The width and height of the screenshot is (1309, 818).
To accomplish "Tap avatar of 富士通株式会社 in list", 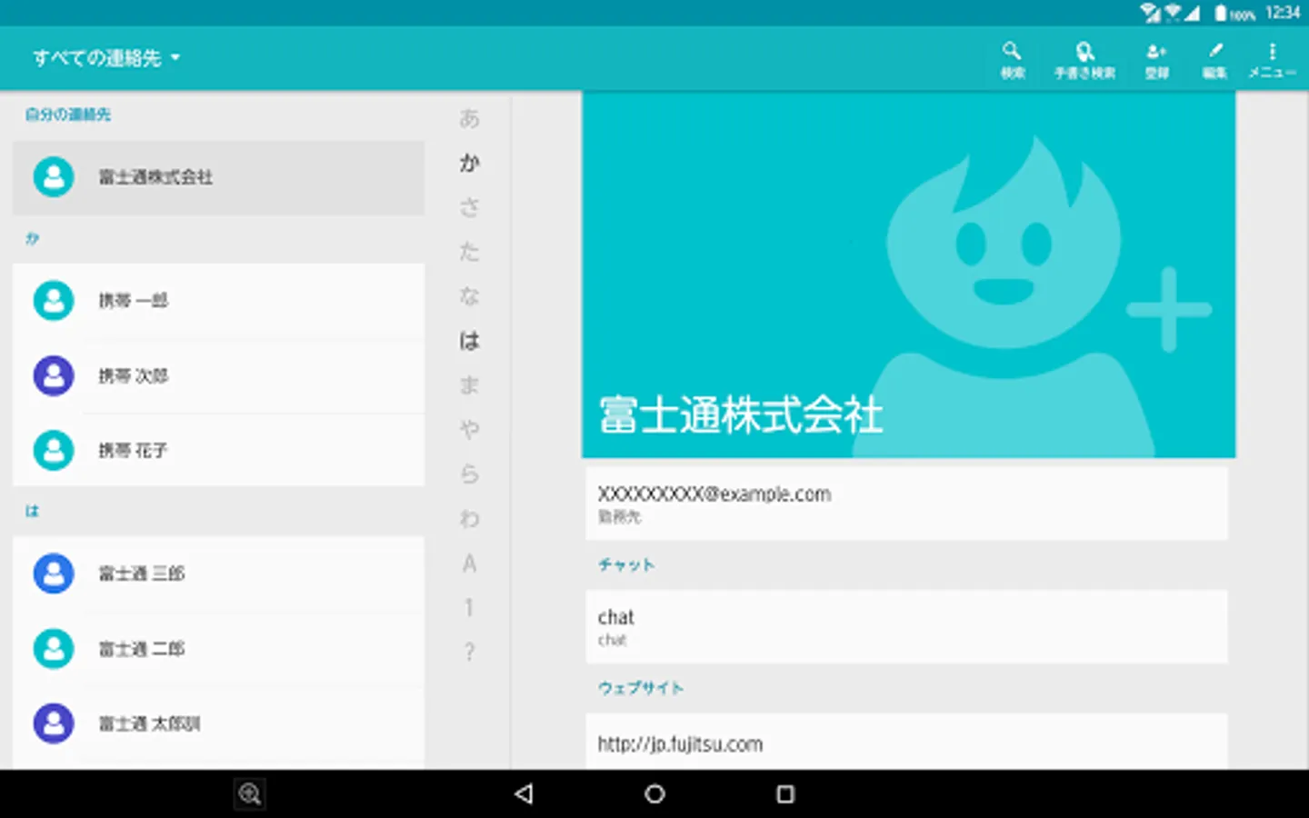I will [x=54, y=177].
